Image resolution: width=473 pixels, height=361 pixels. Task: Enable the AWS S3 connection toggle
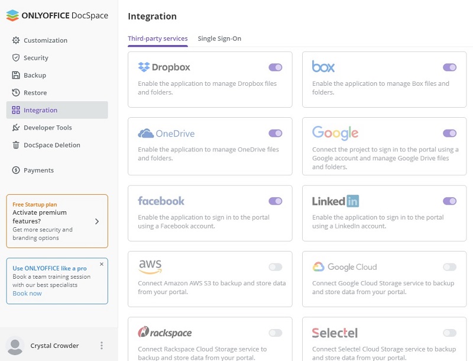coord(274,267)
